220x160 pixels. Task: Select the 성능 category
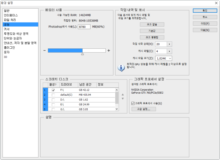point(20,25)
